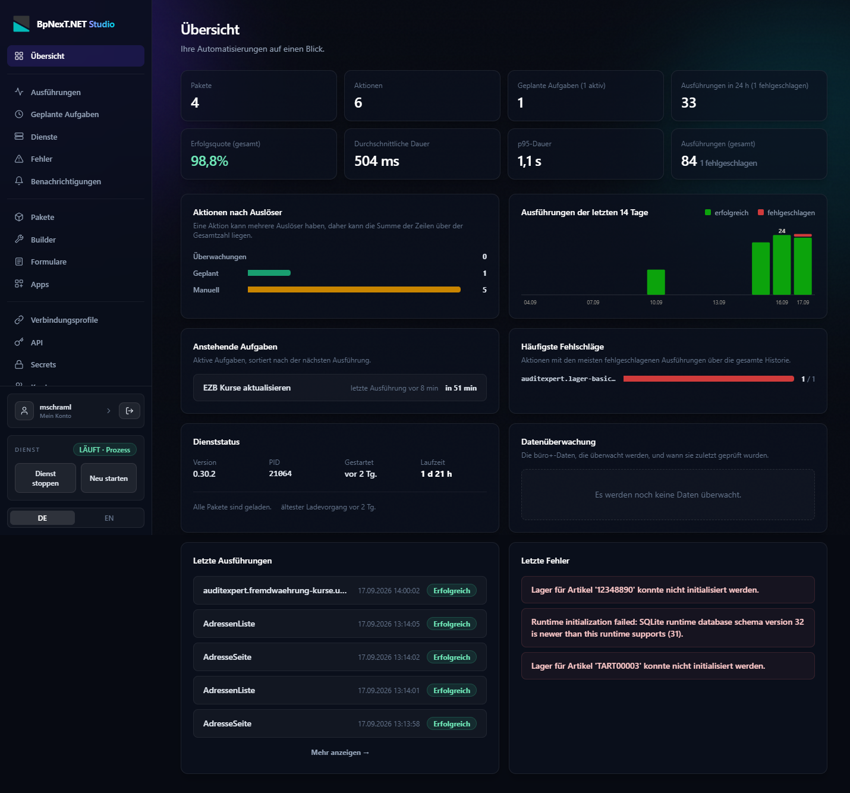850x793 pixels.
Task: Click the Lager für Artikel '12348890' error
Action: pyautogui.click(x=668, y=590)
